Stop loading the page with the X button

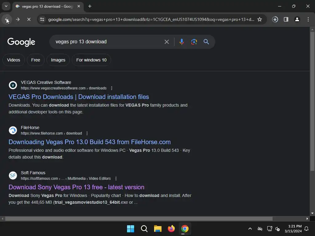(29, 19)
